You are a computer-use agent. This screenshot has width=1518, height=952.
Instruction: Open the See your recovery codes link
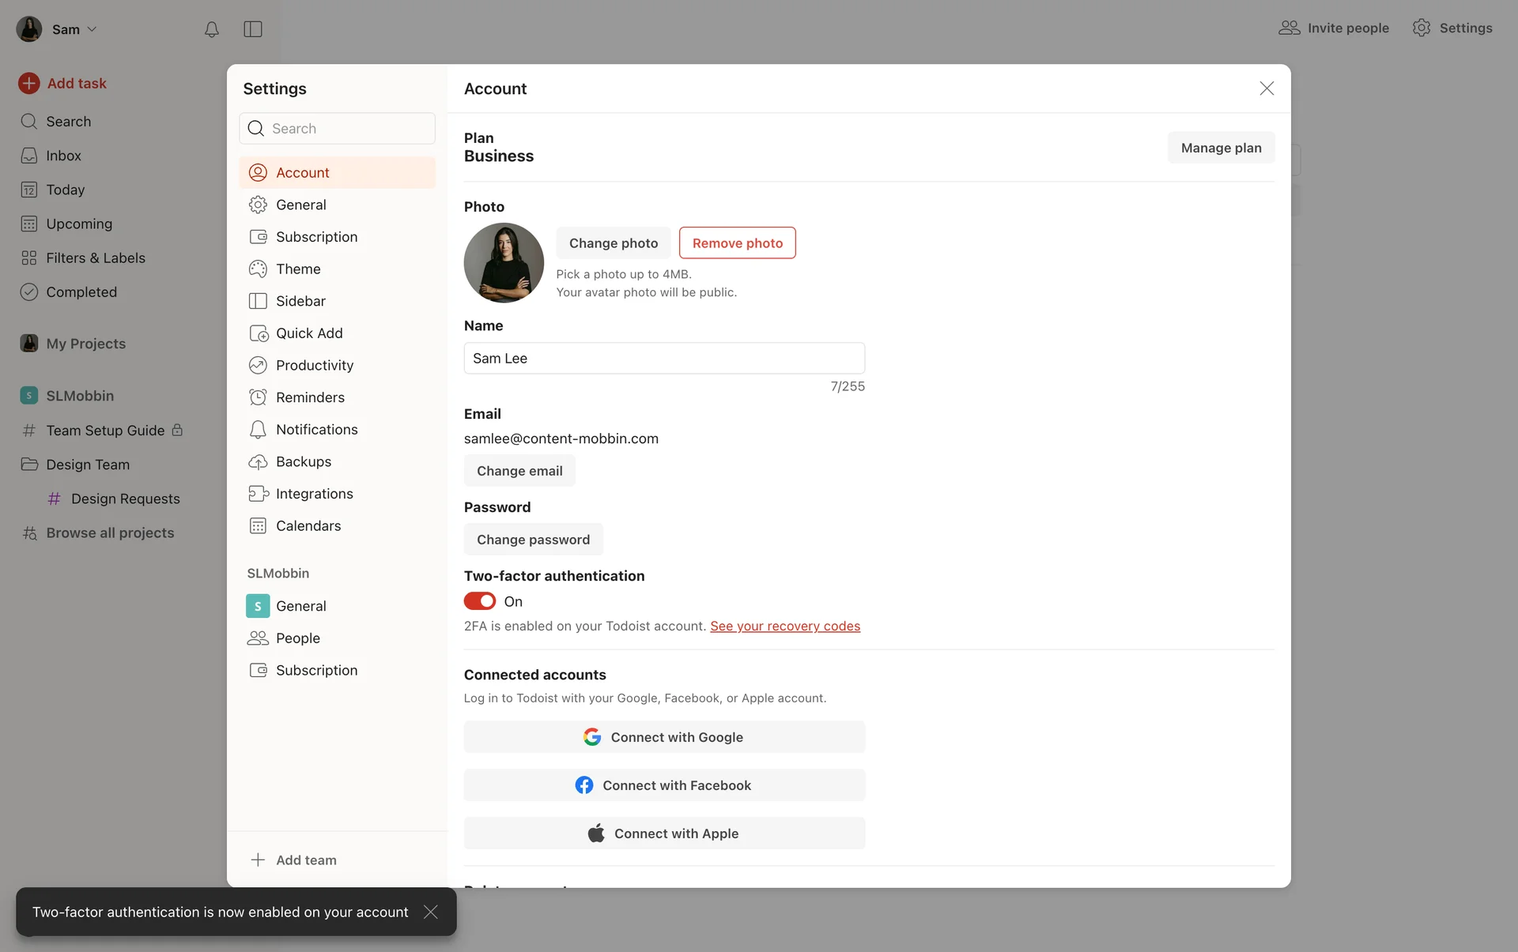(784, 627)
